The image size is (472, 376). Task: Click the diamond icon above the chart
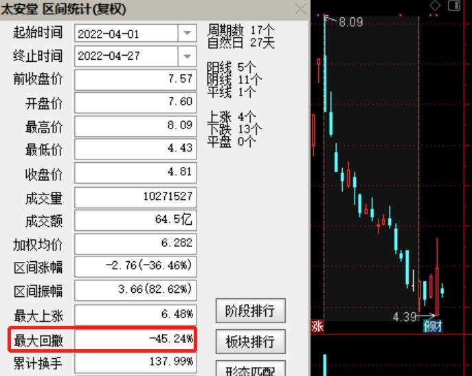pyautogui.click(x=435, y=5)
